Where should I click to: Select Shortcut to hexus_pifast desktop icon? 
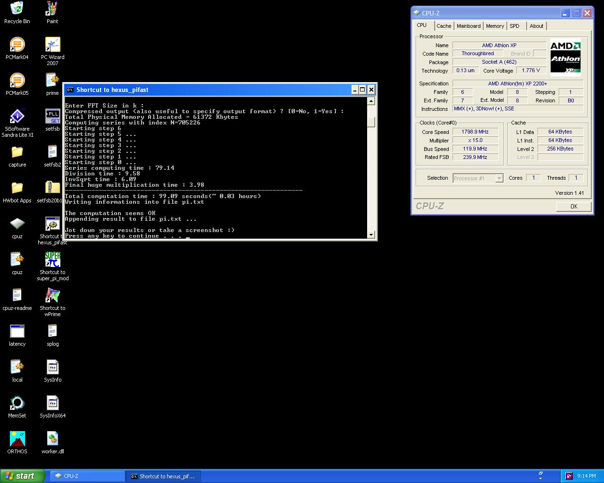tap(52, 224)
